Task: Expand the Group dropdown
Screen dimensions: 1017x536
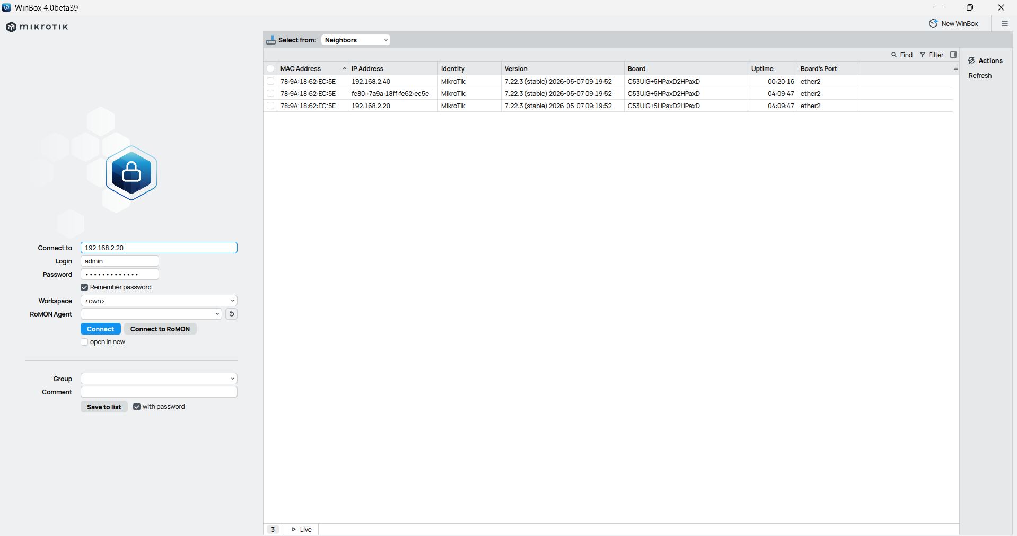Action: [x=159, y=379]
